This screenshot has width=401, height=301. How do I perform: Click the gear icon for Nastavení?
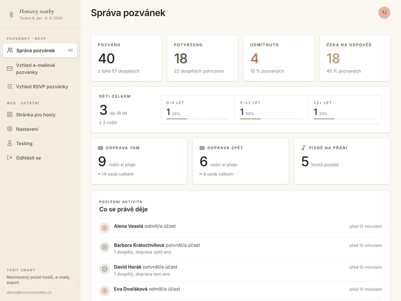point(10,129)
